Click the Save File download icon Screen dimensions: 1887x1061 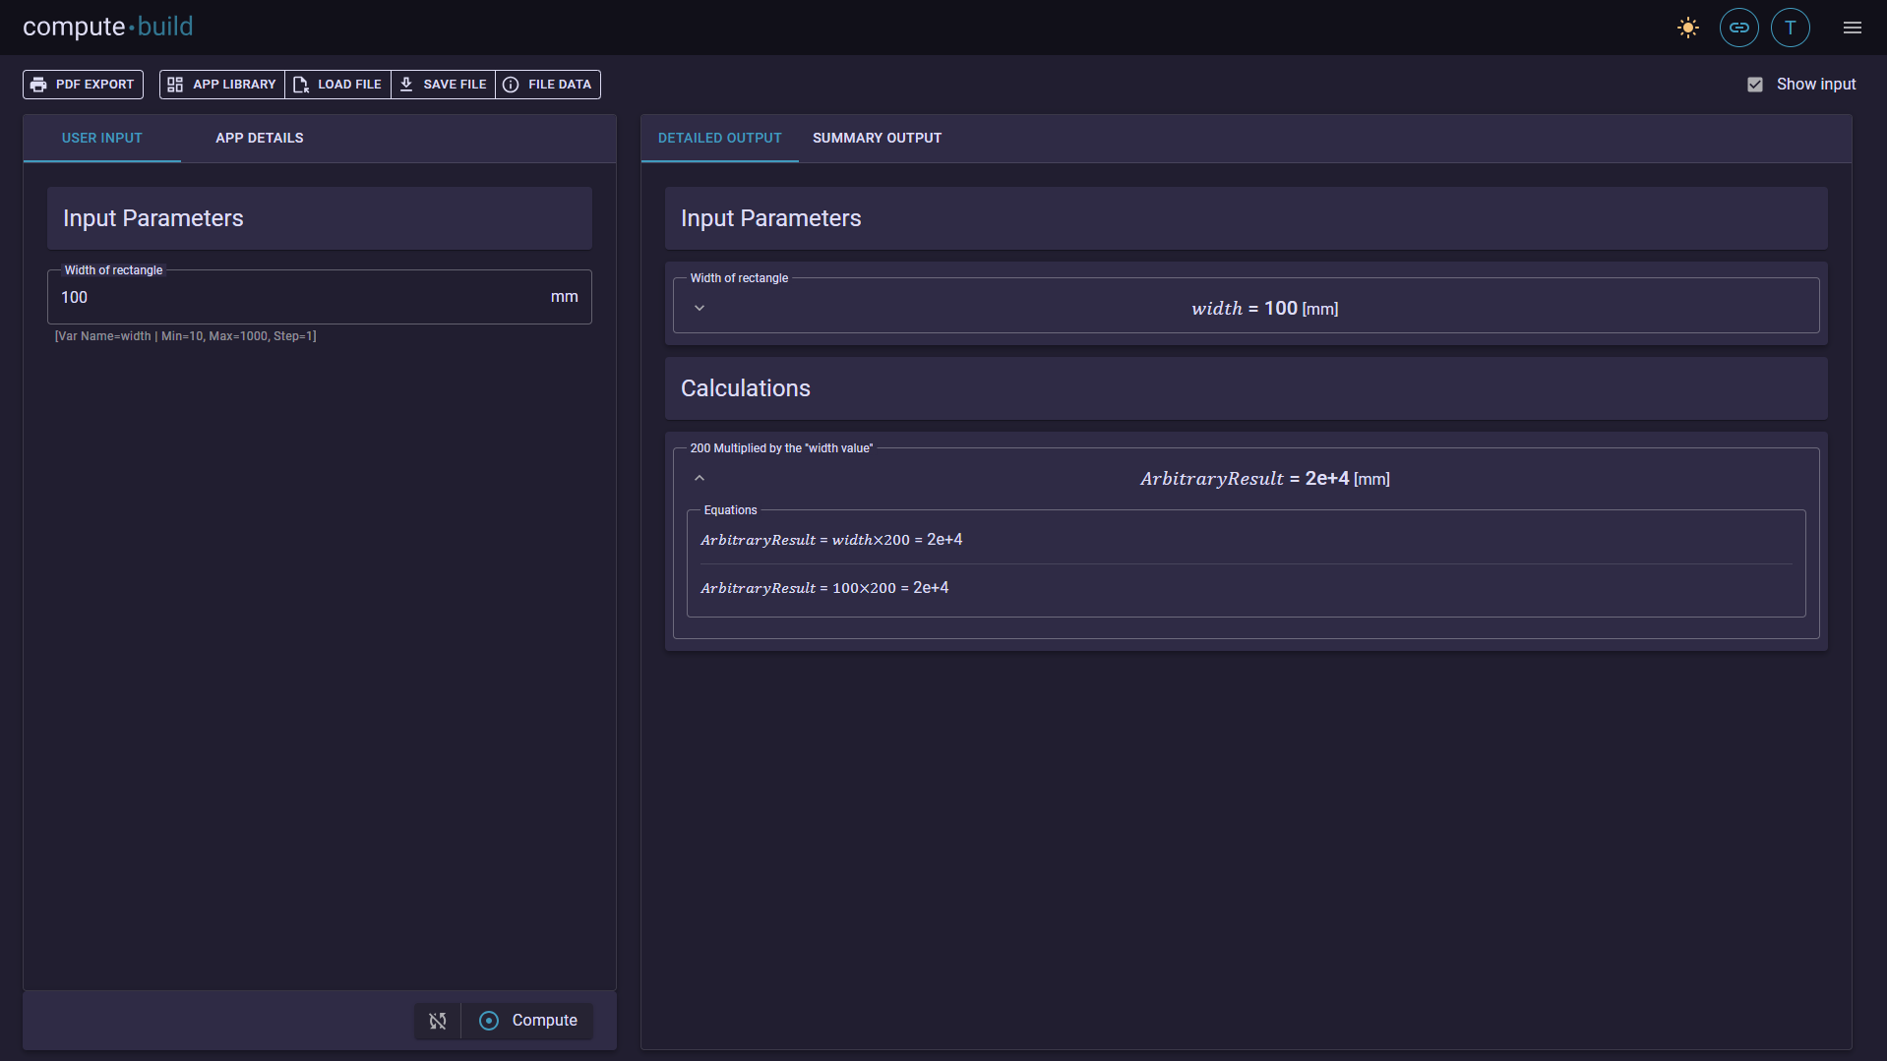tap(407, 85)
